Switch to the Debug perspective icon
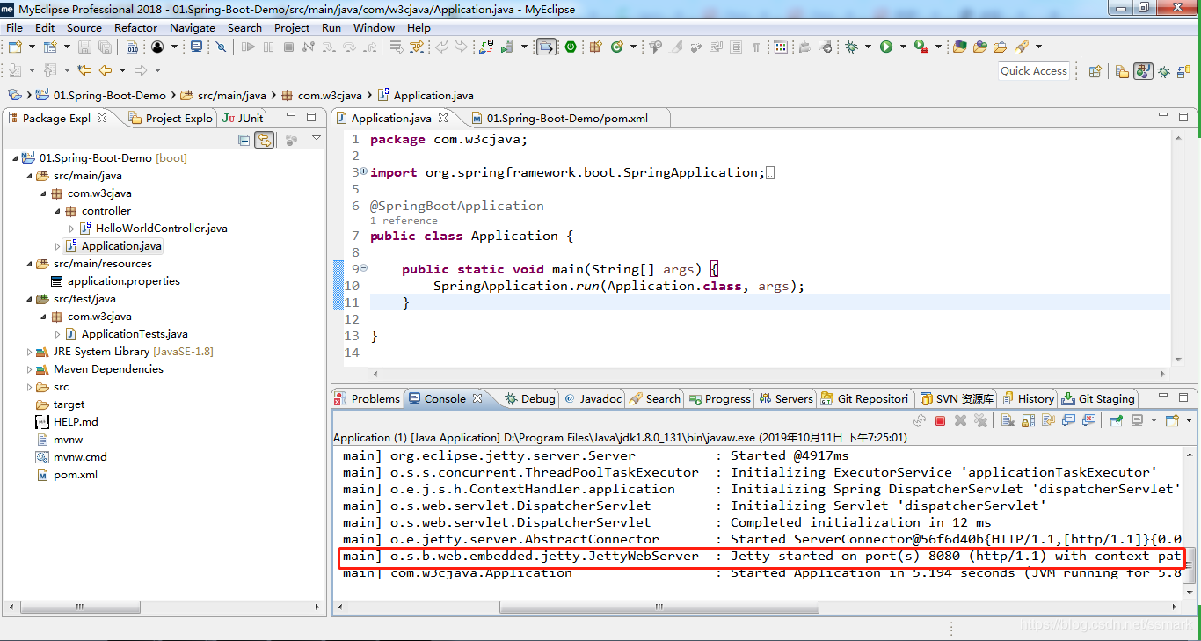The height and width of the screenshot is (641, 1201). 1163,71
